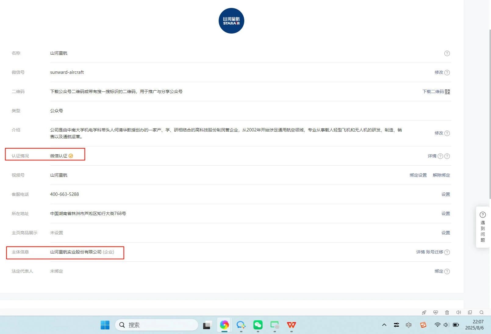Click the phone number 400-663-5288
The width and height of the screenshot is (491, 334).
click(64, 194)
